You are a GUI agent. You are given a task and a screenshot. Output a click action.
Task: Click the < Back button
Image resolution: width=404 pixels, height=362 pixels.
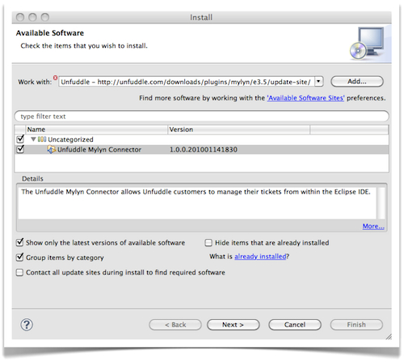[175, 325]
